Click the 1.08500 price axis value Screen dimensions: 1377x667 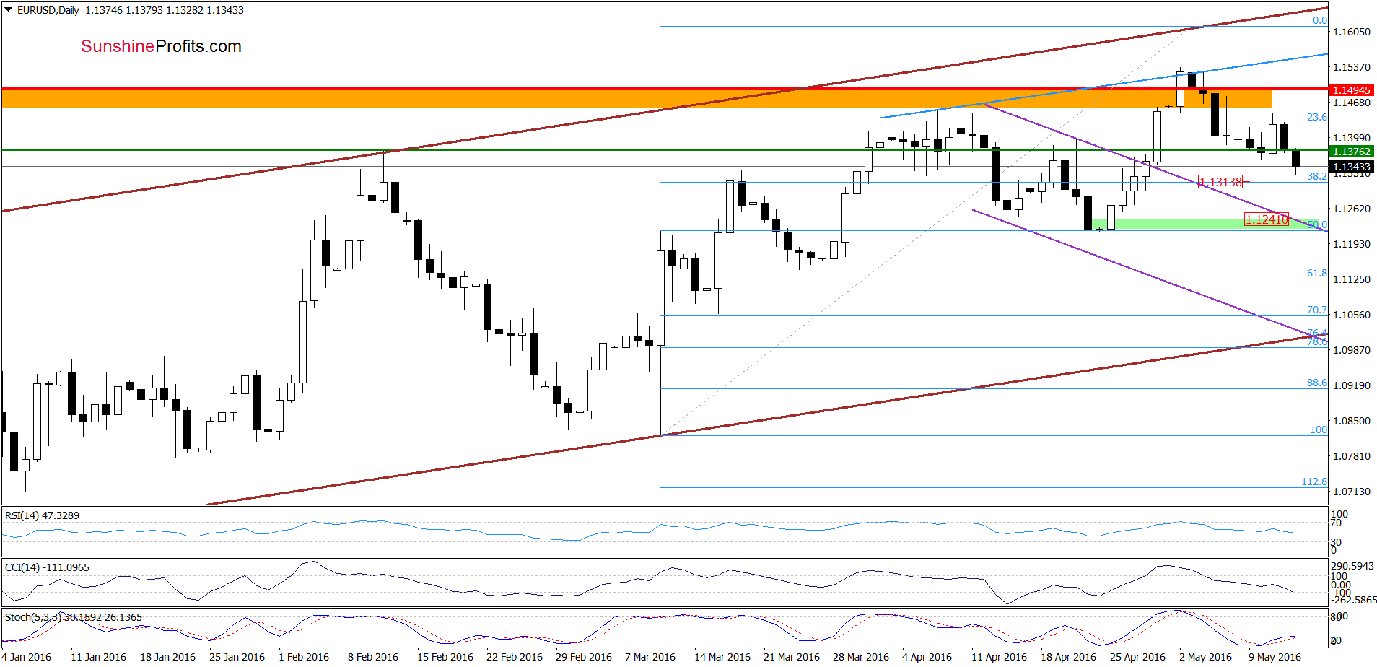[1351, 421]
